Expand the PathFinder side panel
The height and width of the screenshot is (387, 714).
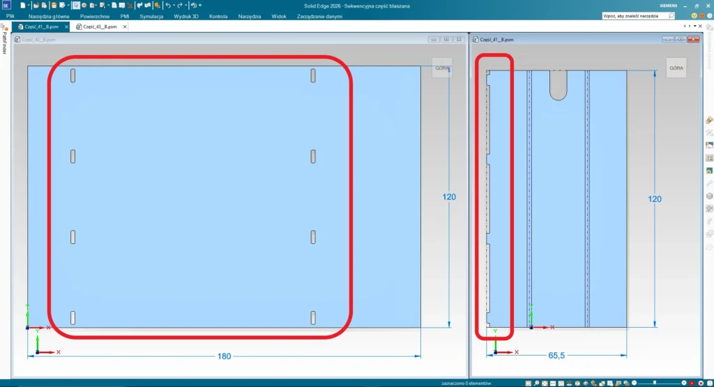(x=4, y=42)
